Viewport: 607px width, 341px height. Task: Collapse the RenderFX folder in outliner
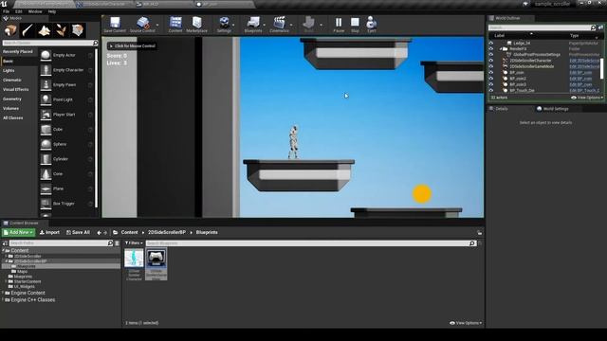pyautogui.click(x=501, y=49)
